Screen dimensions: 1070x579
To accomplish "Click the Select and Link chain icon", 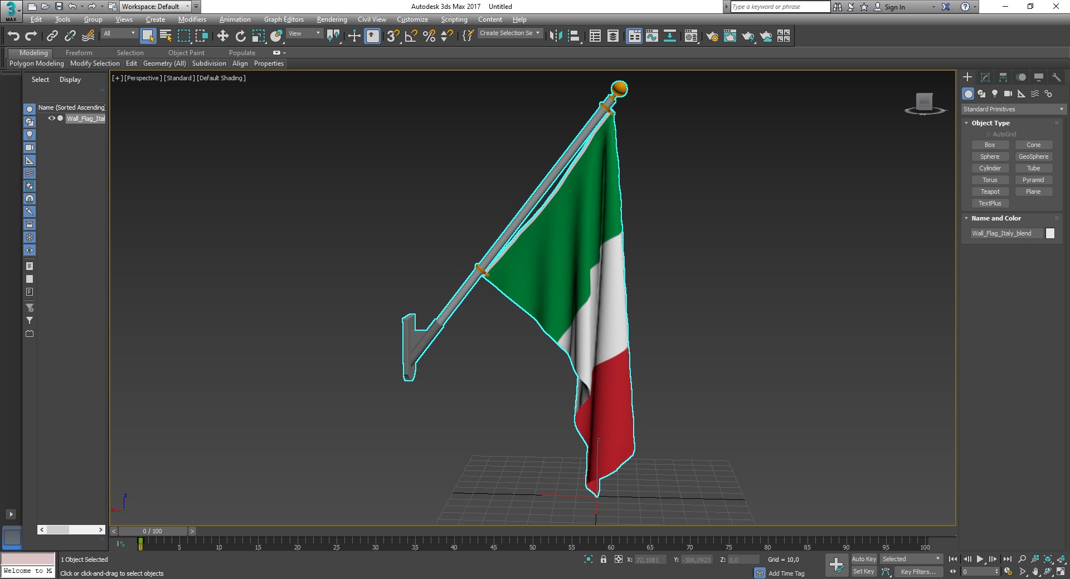I will [x=52, y=36].
